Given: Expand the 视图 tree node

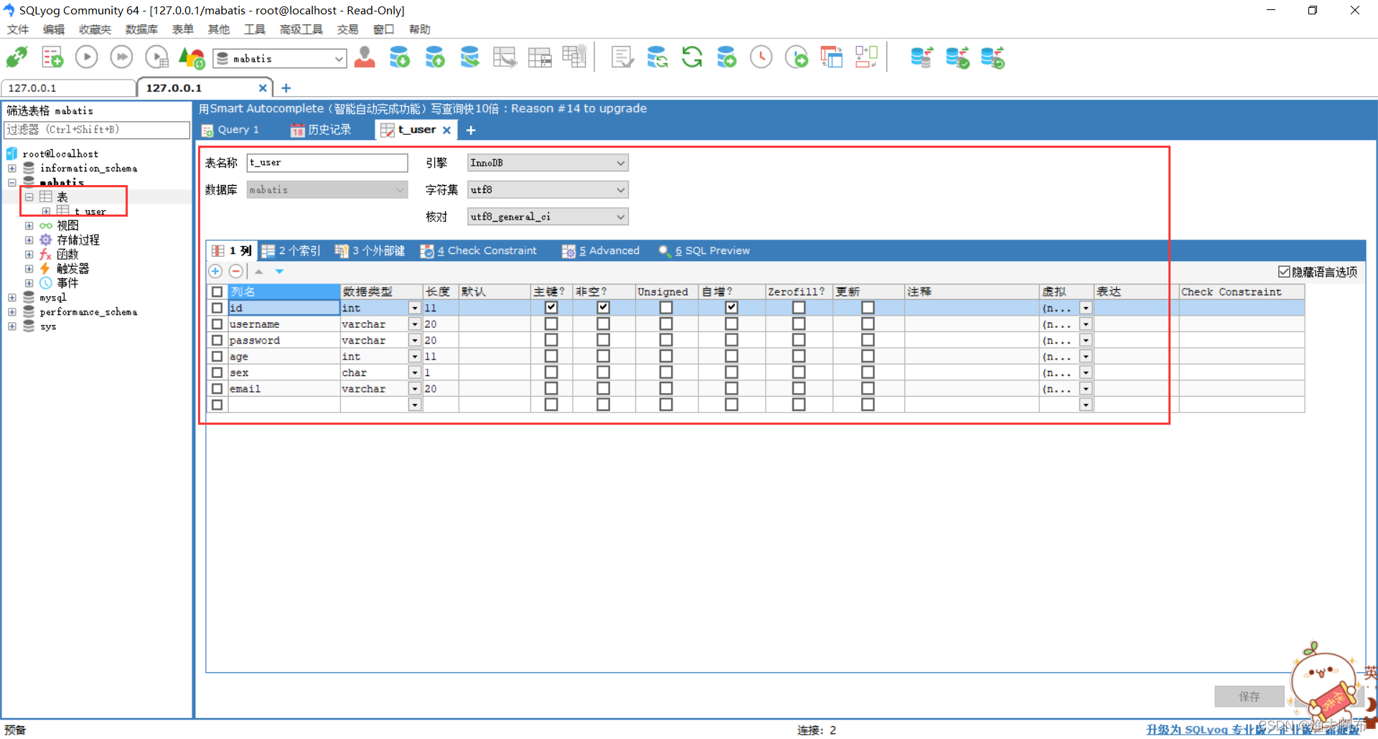Looking at the screenshot, I should pyautogui.click(x=29, y=225).
